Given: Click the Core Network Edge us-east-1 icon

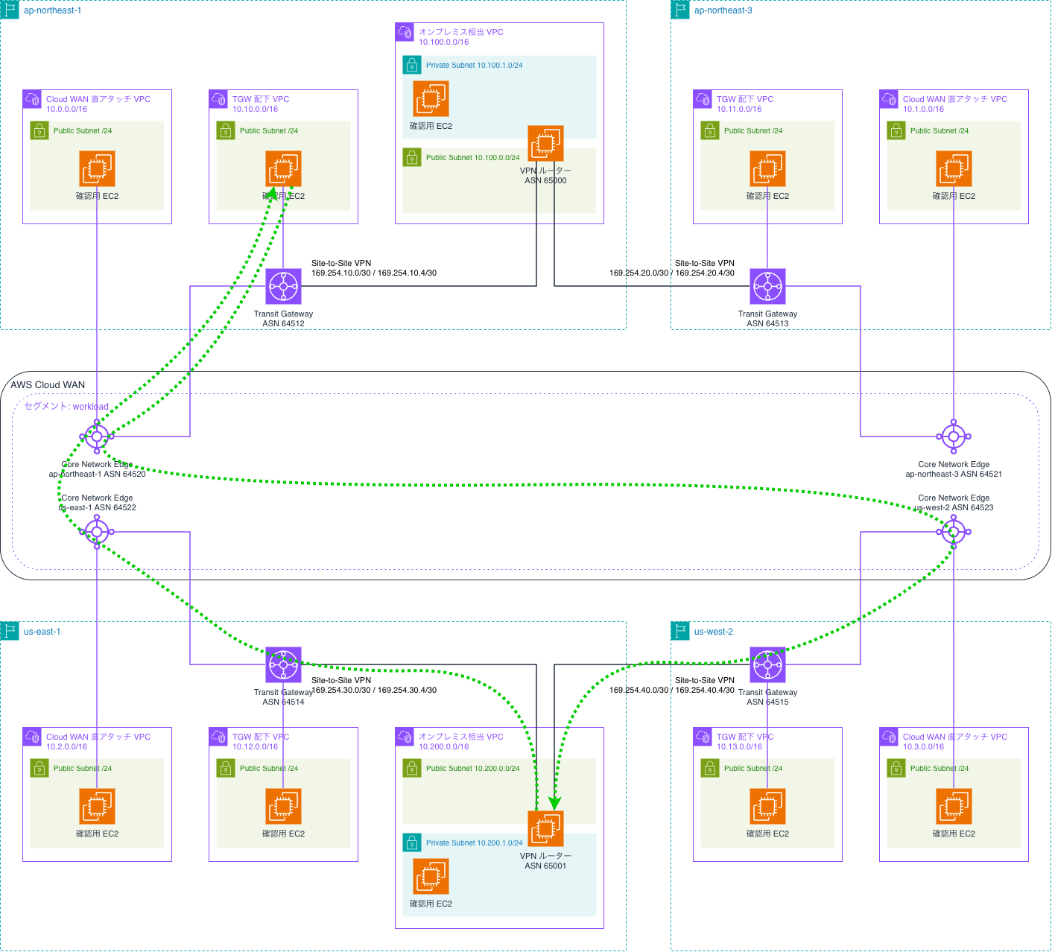Looking at the screenshot, I should point(97,532).
